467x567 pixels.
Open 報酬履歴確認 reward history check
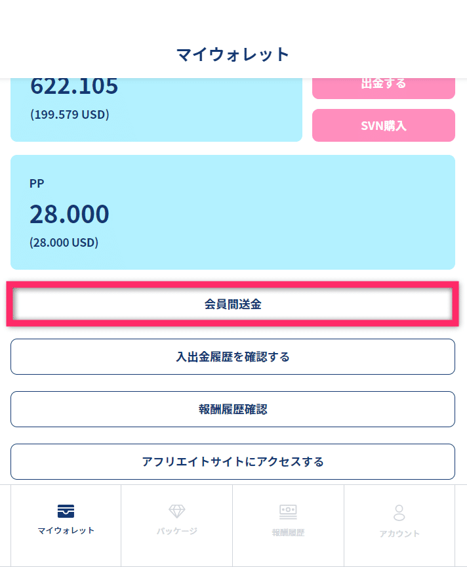coord(233,409)
